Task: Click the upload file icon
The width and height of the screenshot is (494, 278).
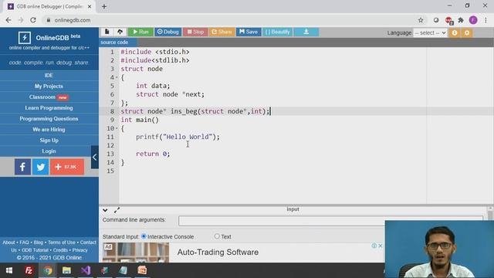Action: [120, 32]
